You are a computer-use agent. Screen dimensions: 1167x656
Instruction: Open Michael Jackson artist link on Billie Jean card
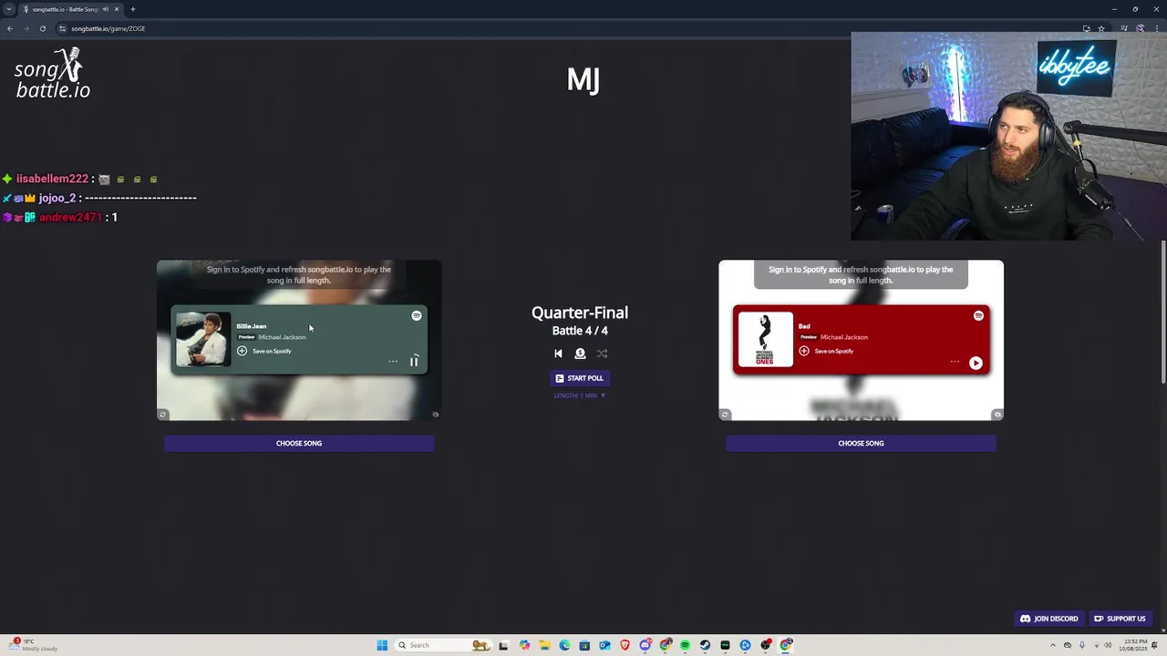coord(282,337)
